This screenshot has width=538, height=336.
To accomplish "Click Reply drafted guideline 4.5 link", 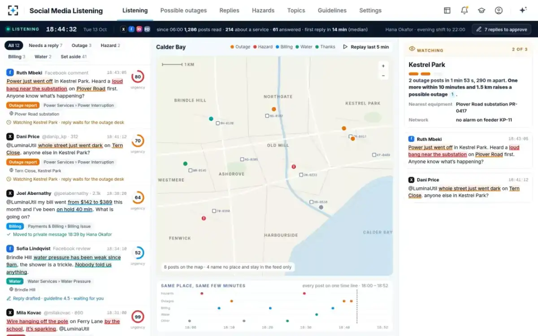I will (55, 298).
